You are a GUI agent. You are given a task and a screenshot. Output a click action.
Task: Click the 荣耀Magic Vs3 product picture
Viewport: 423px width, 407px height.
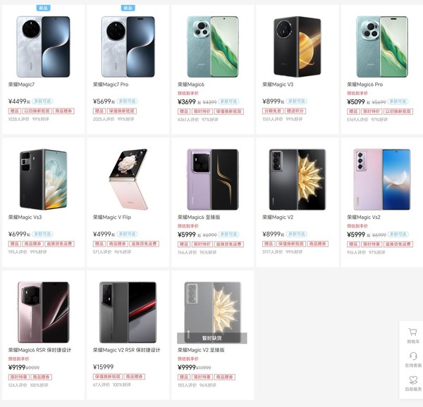[x=43, y=179]
